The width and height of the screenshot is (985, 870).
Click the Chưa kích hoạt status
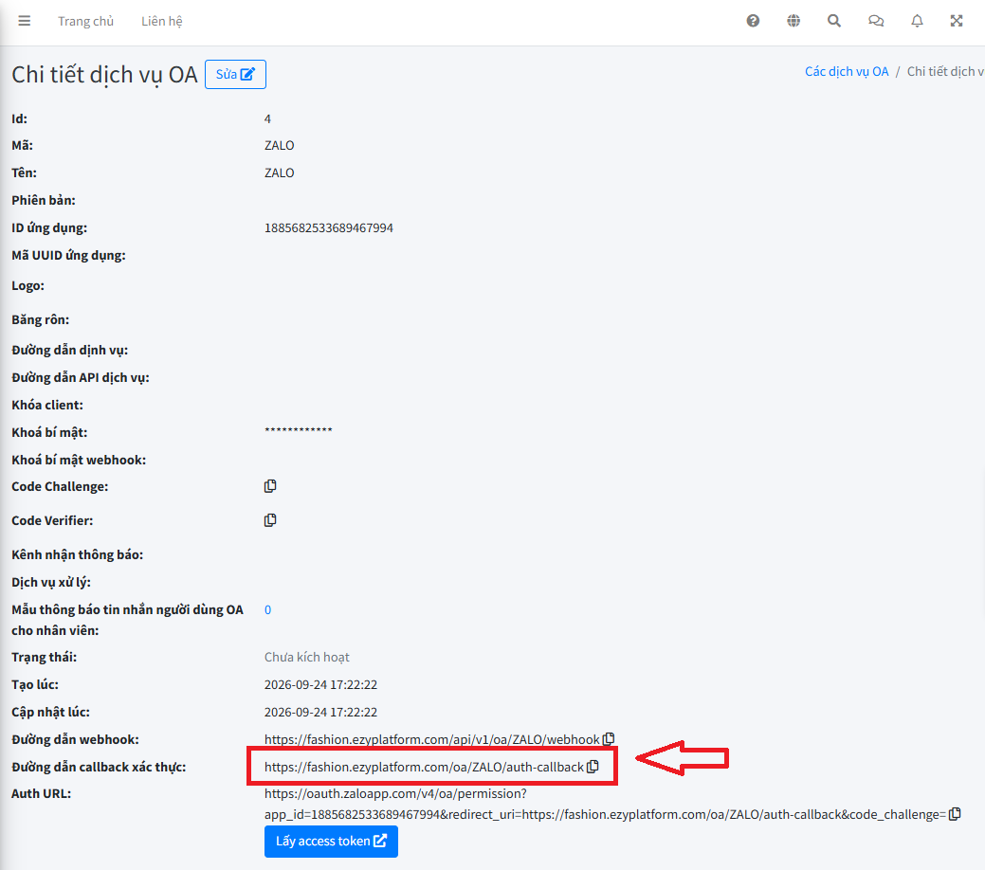tap(306, 657)
